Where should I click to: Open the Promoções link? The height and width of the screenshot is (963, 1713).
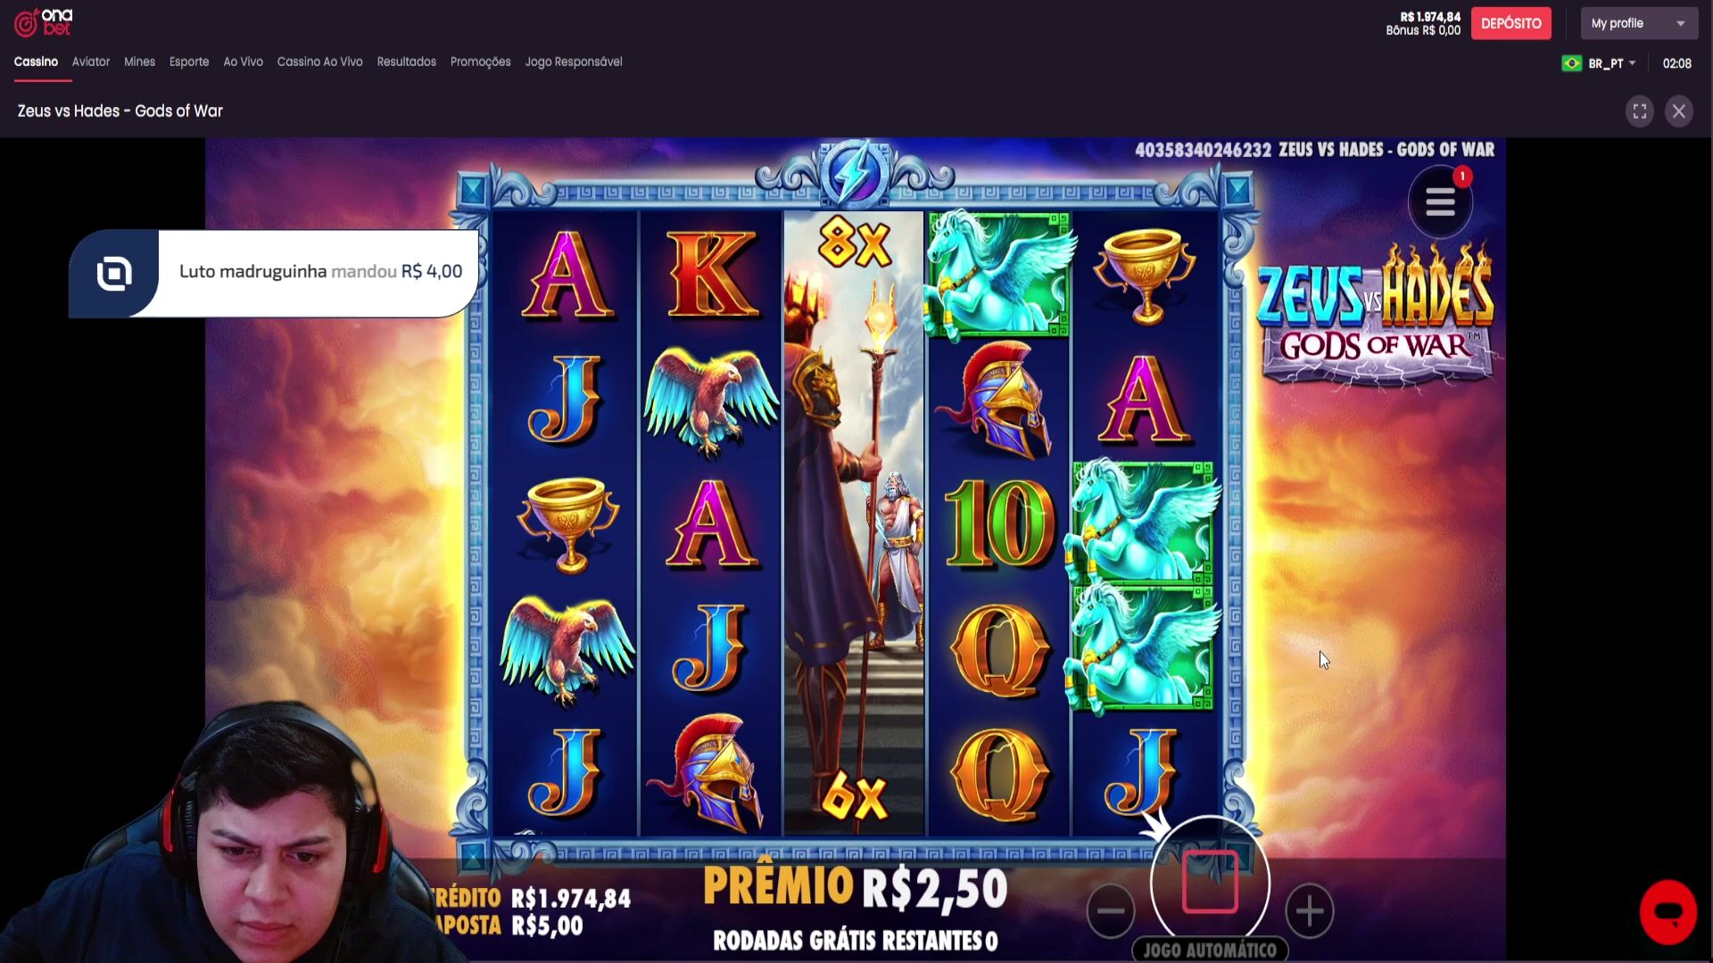pyautogui.click(x=480, y=62)
